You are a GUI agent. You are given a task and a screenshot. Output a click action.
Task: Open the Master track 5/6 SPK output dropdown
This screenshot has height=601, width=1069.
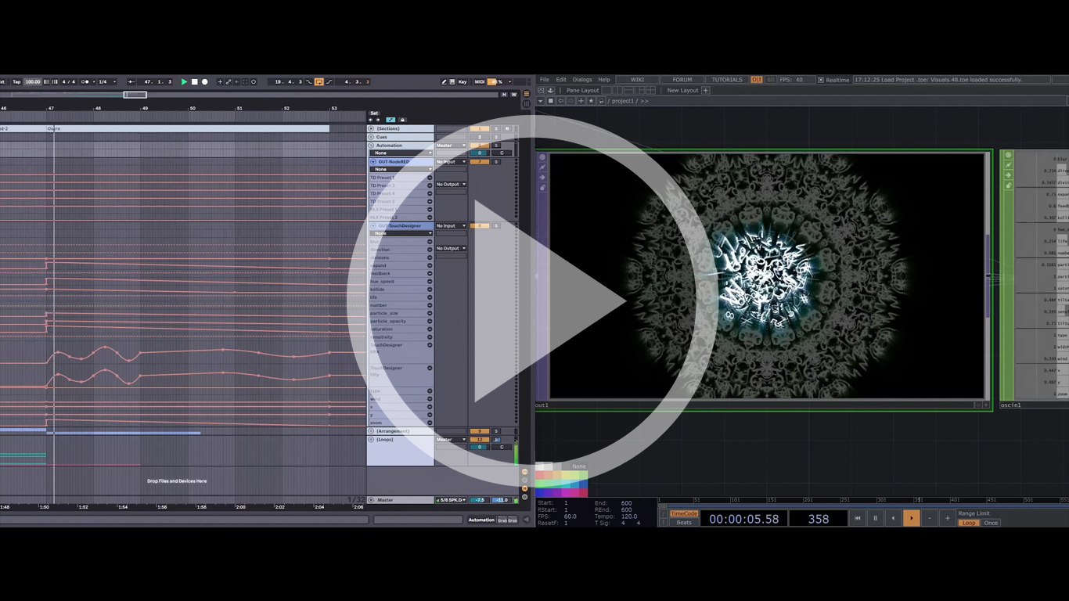click(x=451, y=500)
